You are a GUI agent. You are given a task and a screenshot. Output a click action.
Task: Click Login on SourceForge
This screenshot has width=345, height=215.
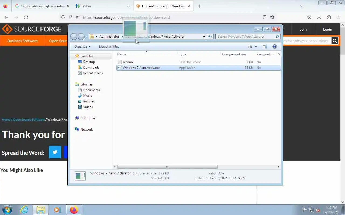tap(327, 29)
